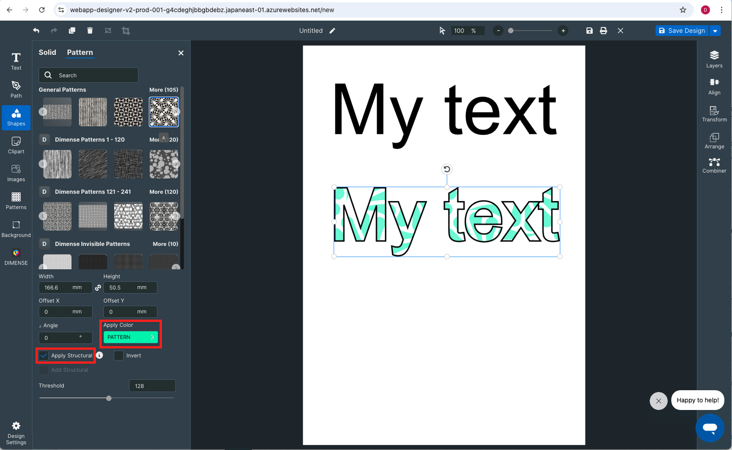732x450 pixels.
Task: Click the duplicate object icon
Action: 72,31
